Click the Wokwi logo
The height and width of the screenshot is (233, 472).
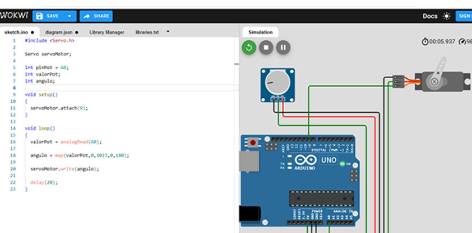(x=14, y=16)
